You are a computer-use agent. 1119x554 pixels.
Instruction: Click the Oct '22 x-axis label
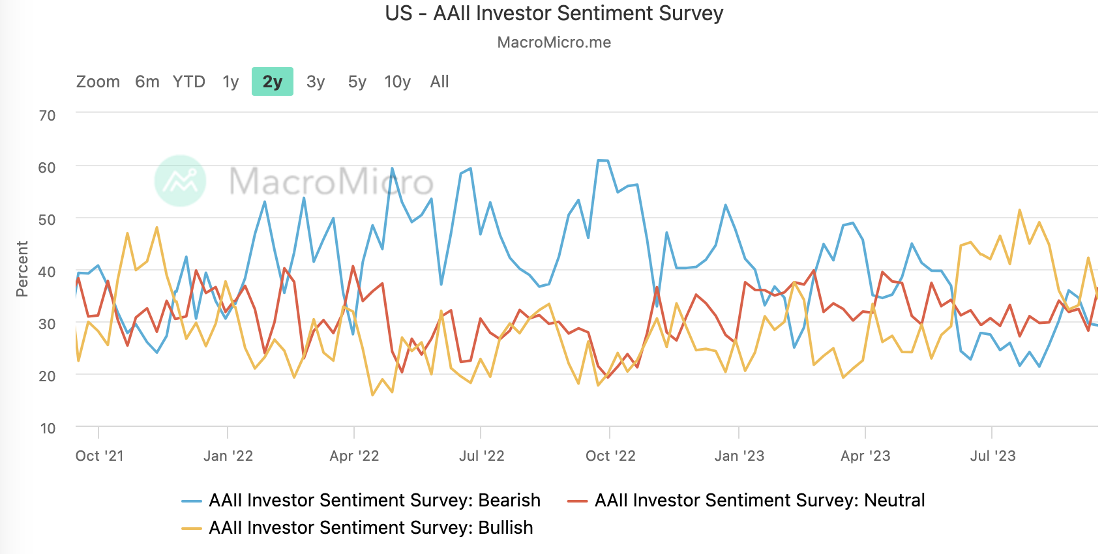[610, 456]
